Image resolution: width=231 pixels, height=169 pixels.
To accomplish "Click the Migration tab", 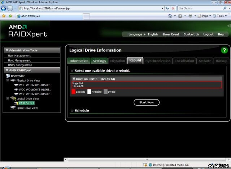I will (117, 61).
